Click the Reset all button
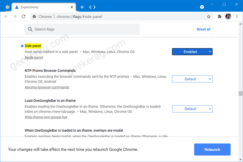Viewport: 243px width, 162px height. tap(203, 29)
